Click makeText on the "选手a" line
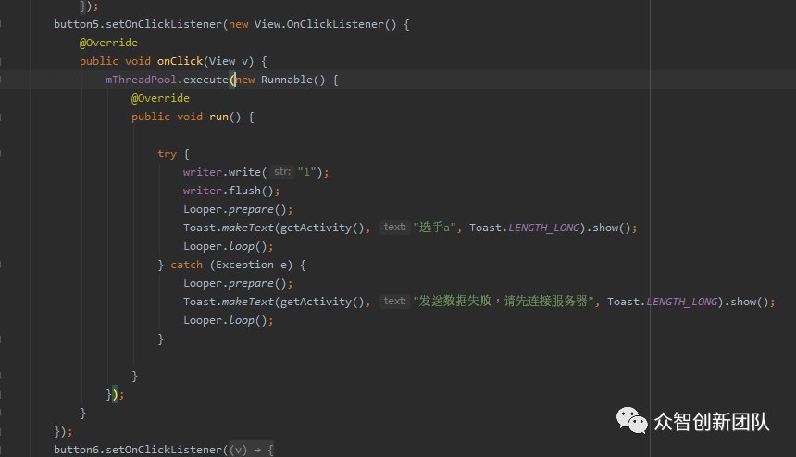Image resolution: width=796 pixels, height=457 pixels. click(x=248, y=228)
